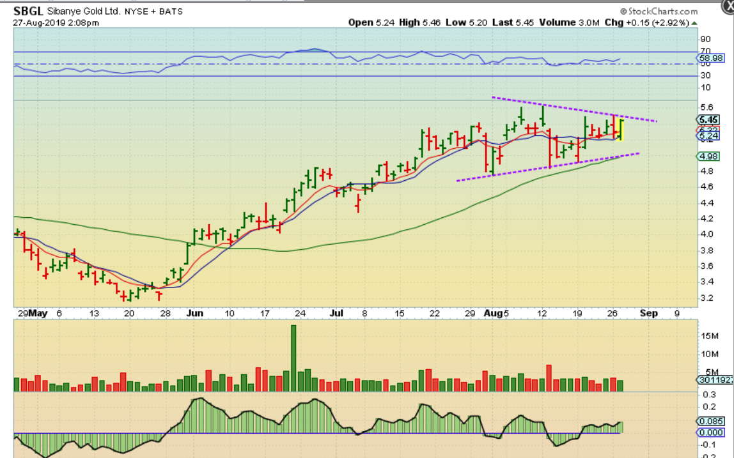The width and height of the screenshot is (734, 458).
Task: Click the Low 5.20 quote value
Action: pos(466,22)
